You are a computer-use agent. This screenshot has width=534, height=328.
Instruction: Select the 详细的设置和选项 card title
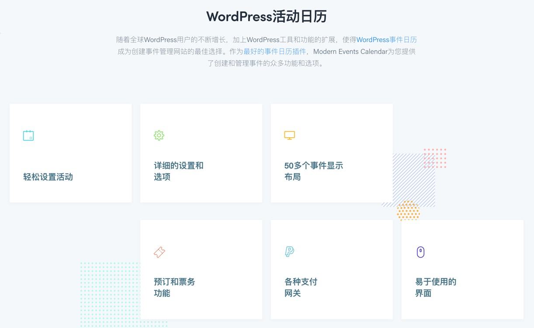[x=179, y=171]
